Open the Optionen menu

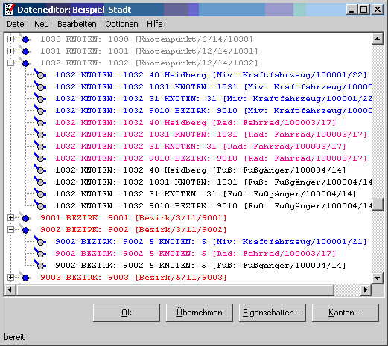[x=121, y=24]
